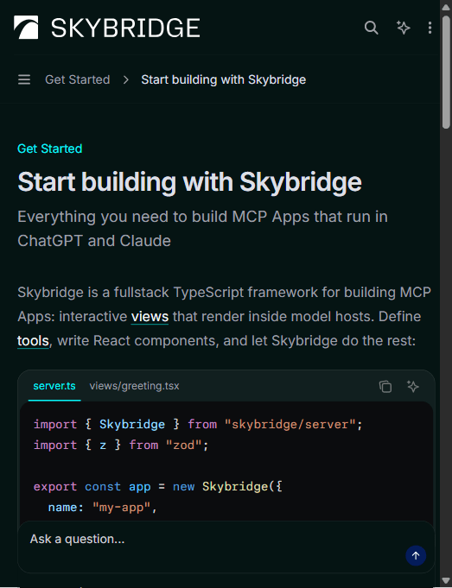The image size is (452, 588).
Task: Click the "skybridge/server" import string
Action: (x=290, y=425)
